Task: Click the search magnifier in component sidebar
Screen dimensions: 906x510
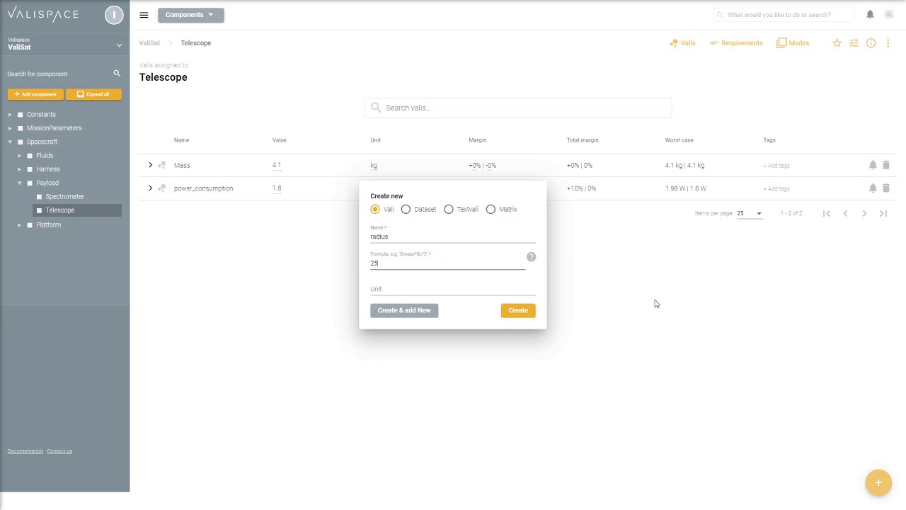Action: 117,74
